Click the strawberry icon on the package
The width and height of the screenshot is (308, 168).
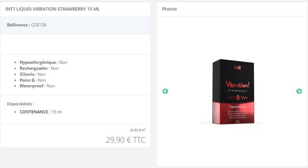click(238, 98)
